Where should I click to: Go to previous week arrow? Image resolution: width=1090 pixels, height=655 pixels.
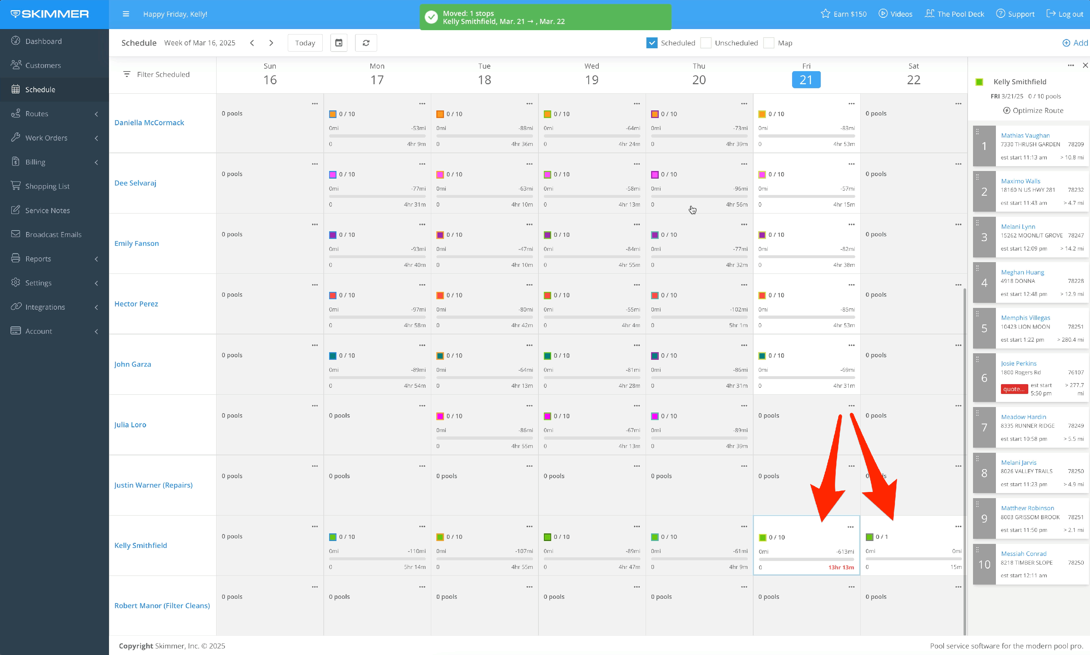point(252,43)
